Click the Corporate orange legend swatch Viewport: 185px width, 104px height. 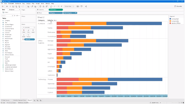pos(170,21)
